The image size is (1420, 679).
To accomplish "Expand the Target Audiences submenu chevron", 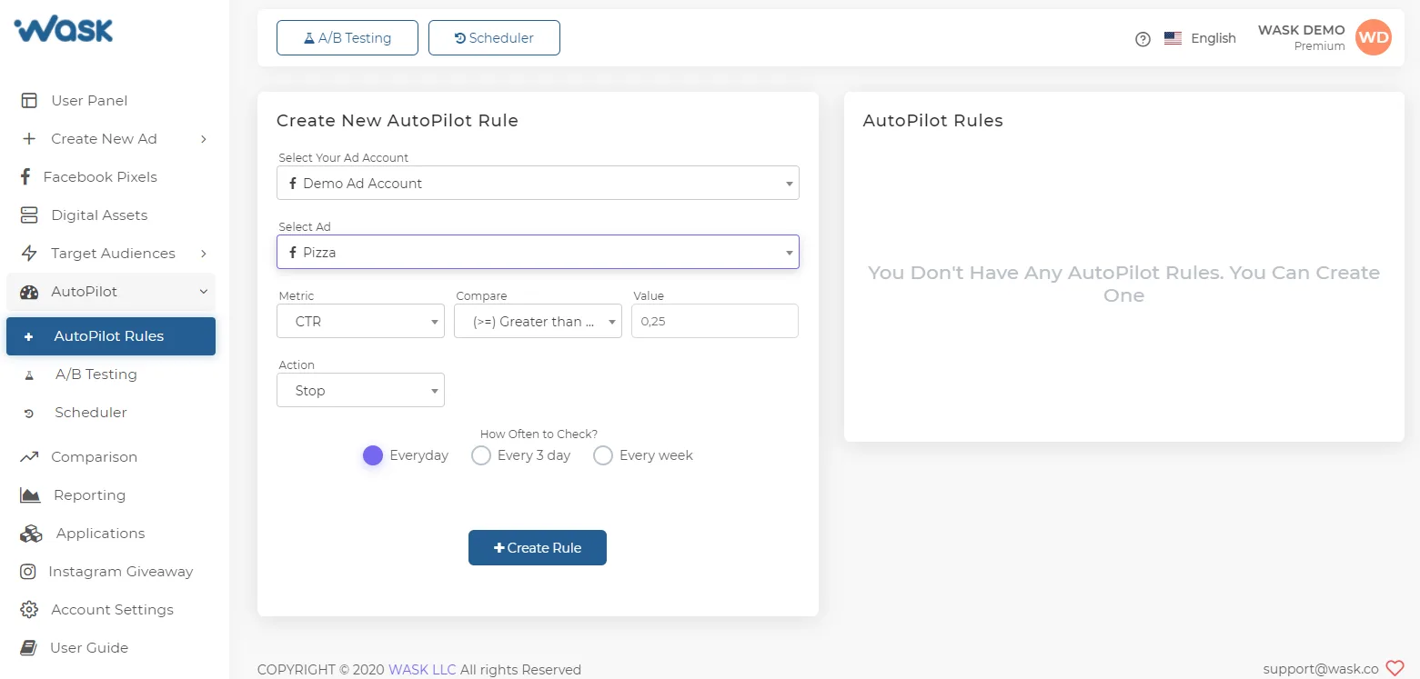I will (x=204, y=254).
